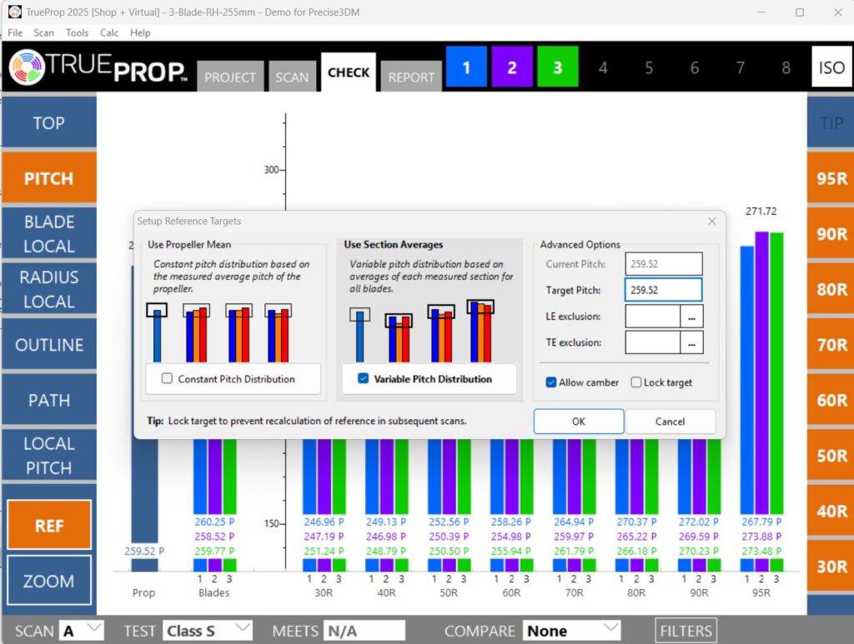
Task: Select the blue blade 1 button
Action: [x=466, y=67]
